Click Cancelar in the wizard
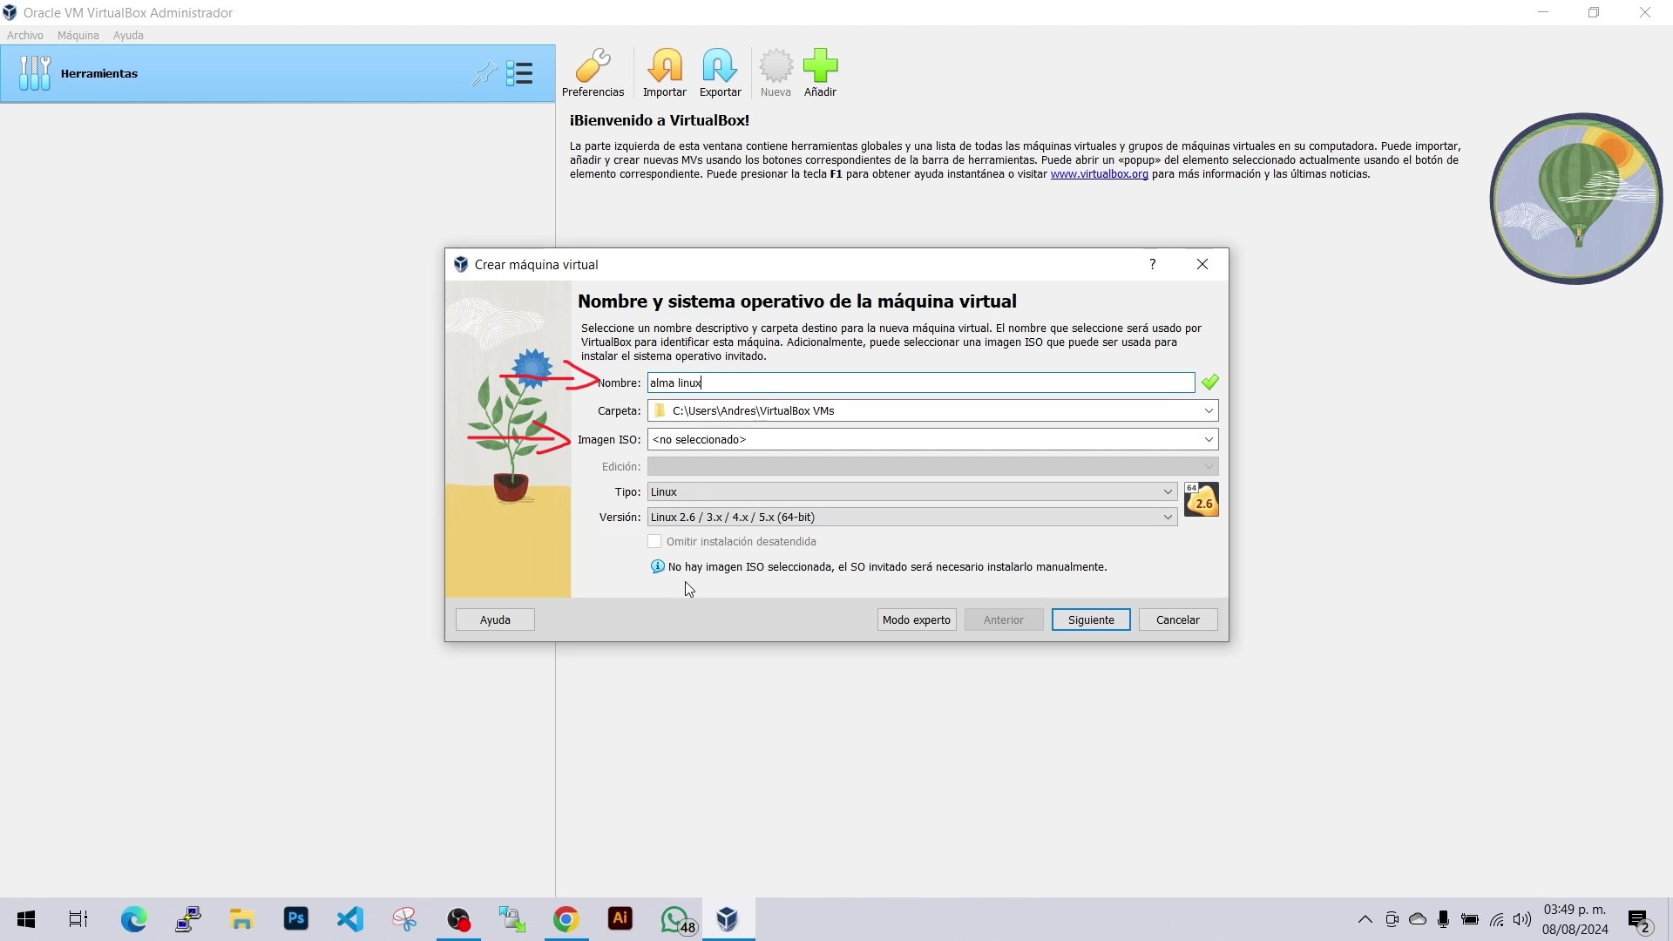The image size is (1673, 941). [x=1178, y=619]
